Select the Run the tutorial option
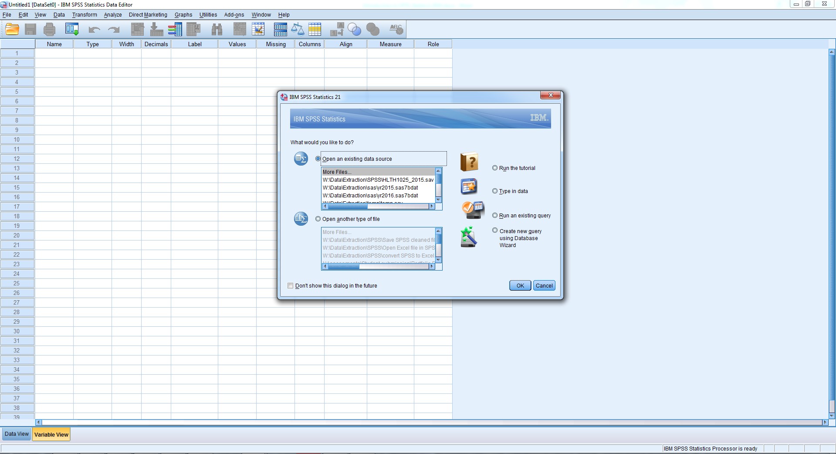 (x=495, y=168)
